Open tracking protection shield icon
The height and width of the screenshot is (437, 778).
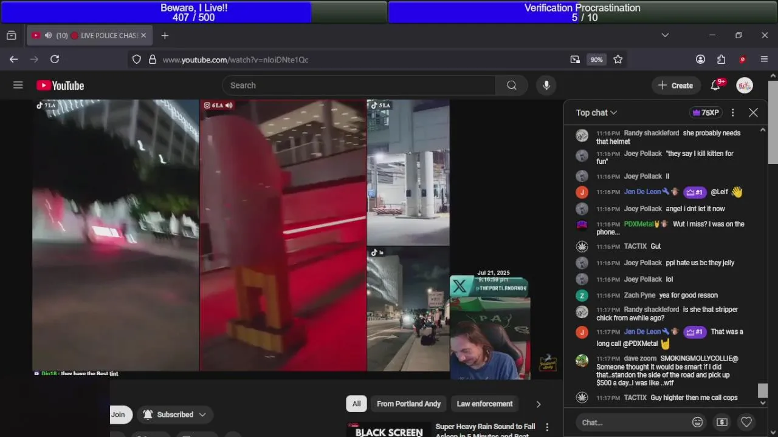137,59
